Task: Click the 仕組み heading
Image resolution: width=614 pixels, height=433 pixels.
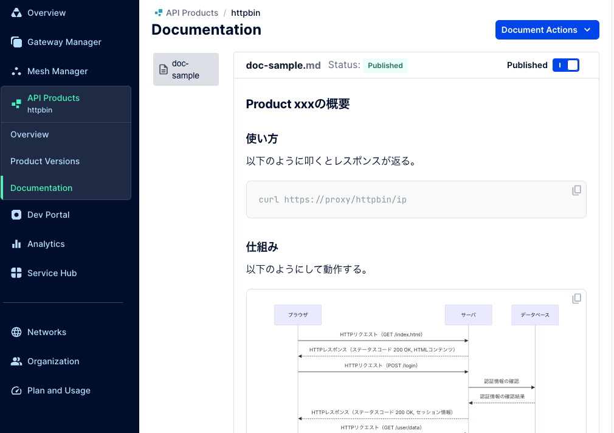Action: 262,247
